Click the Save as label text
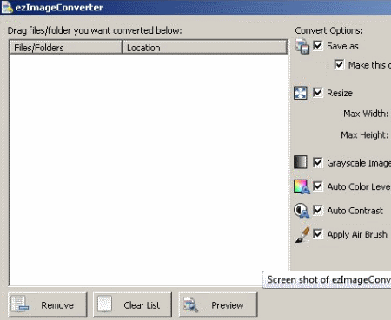 (x=342, y=46)
